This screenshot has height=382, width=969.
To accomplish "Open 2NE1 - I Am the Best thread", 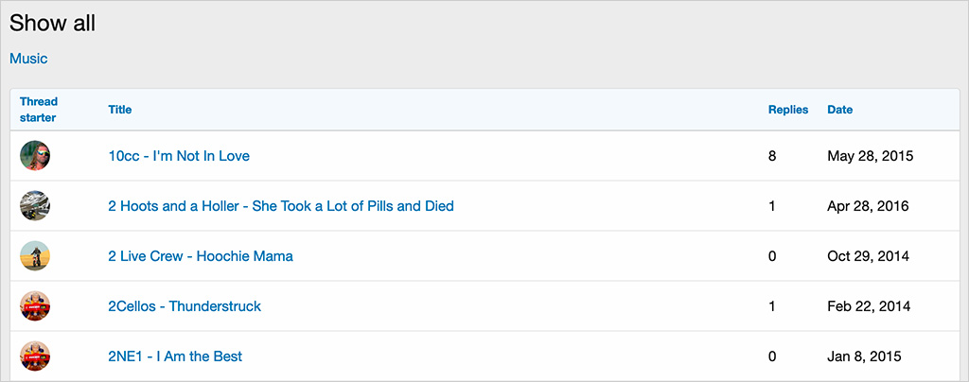I will [175, 356].
